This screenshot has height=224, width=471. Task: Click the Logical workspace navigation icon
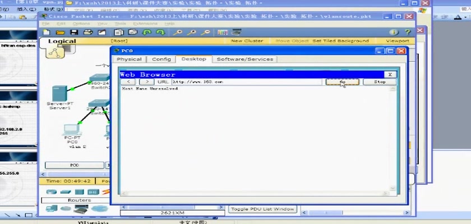click(55, 53)
